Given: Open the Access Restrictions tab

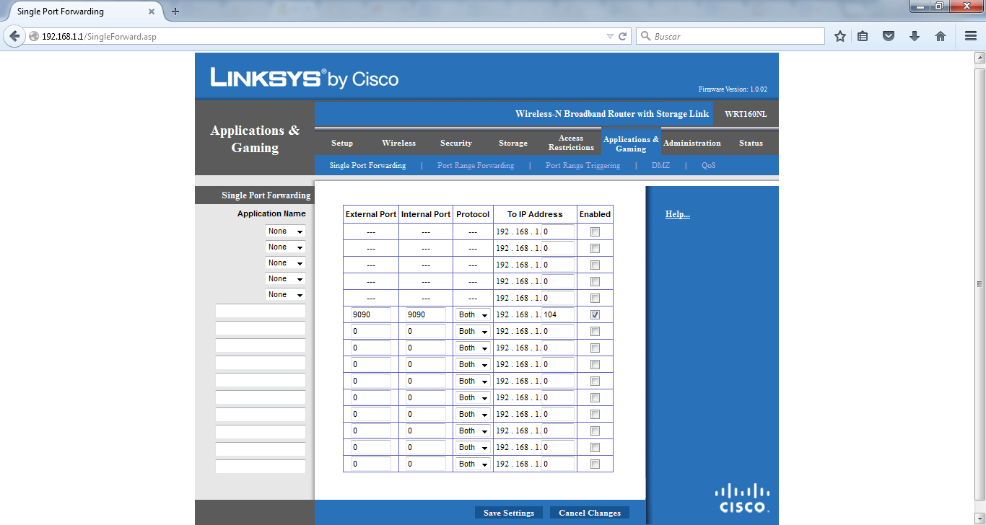Looking at the screenshot, I should point(571,143).
